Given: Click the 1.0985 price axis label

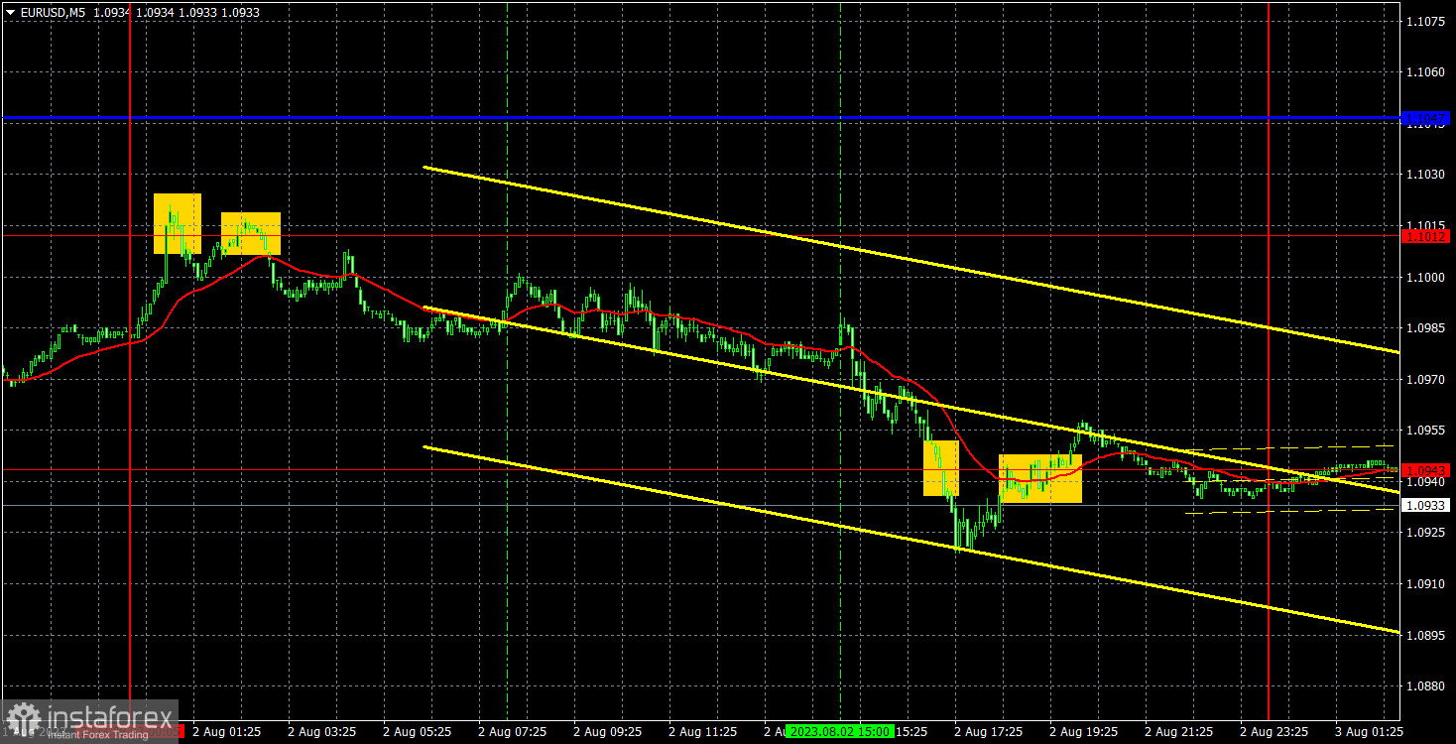Looking at the screenshot, I should [1426, 327].
